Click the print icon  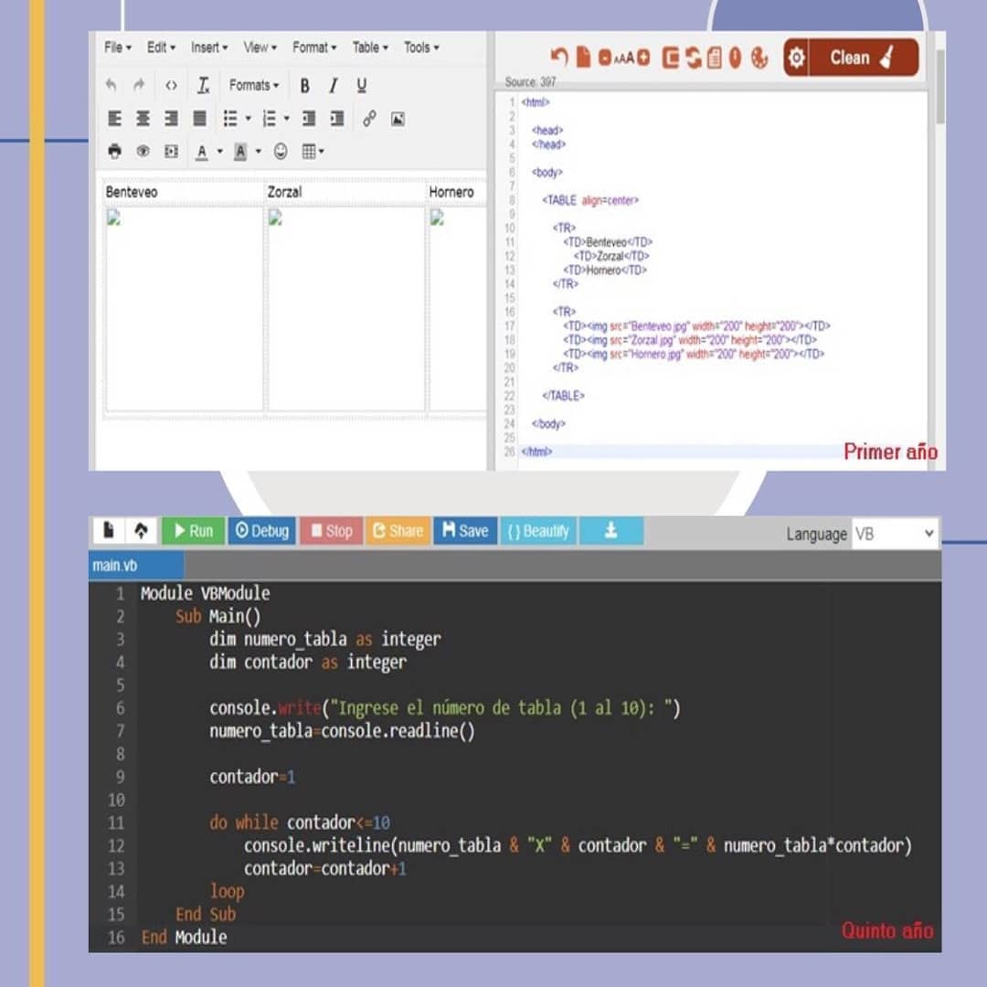tap(114, 152)
